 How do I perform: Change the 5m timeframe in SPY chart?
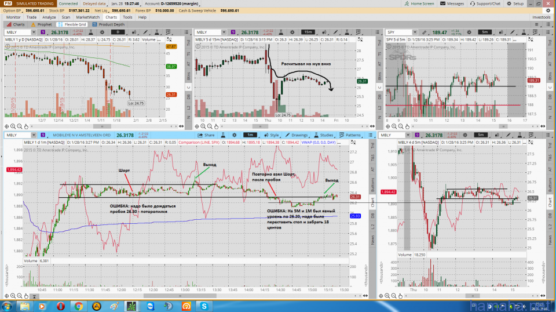pyautogui.click(x=485, y=32)
